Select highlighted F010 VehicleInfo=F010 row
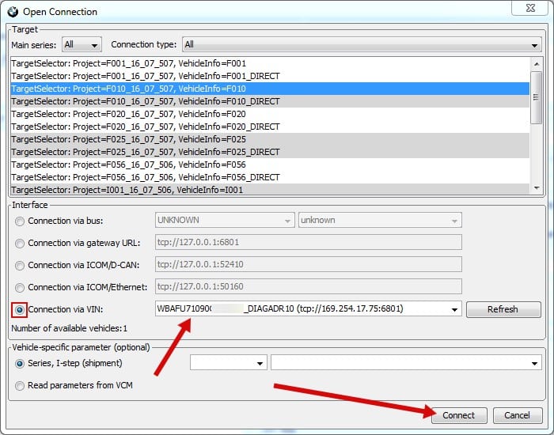The image size is (554, 435). pos(270,89)
